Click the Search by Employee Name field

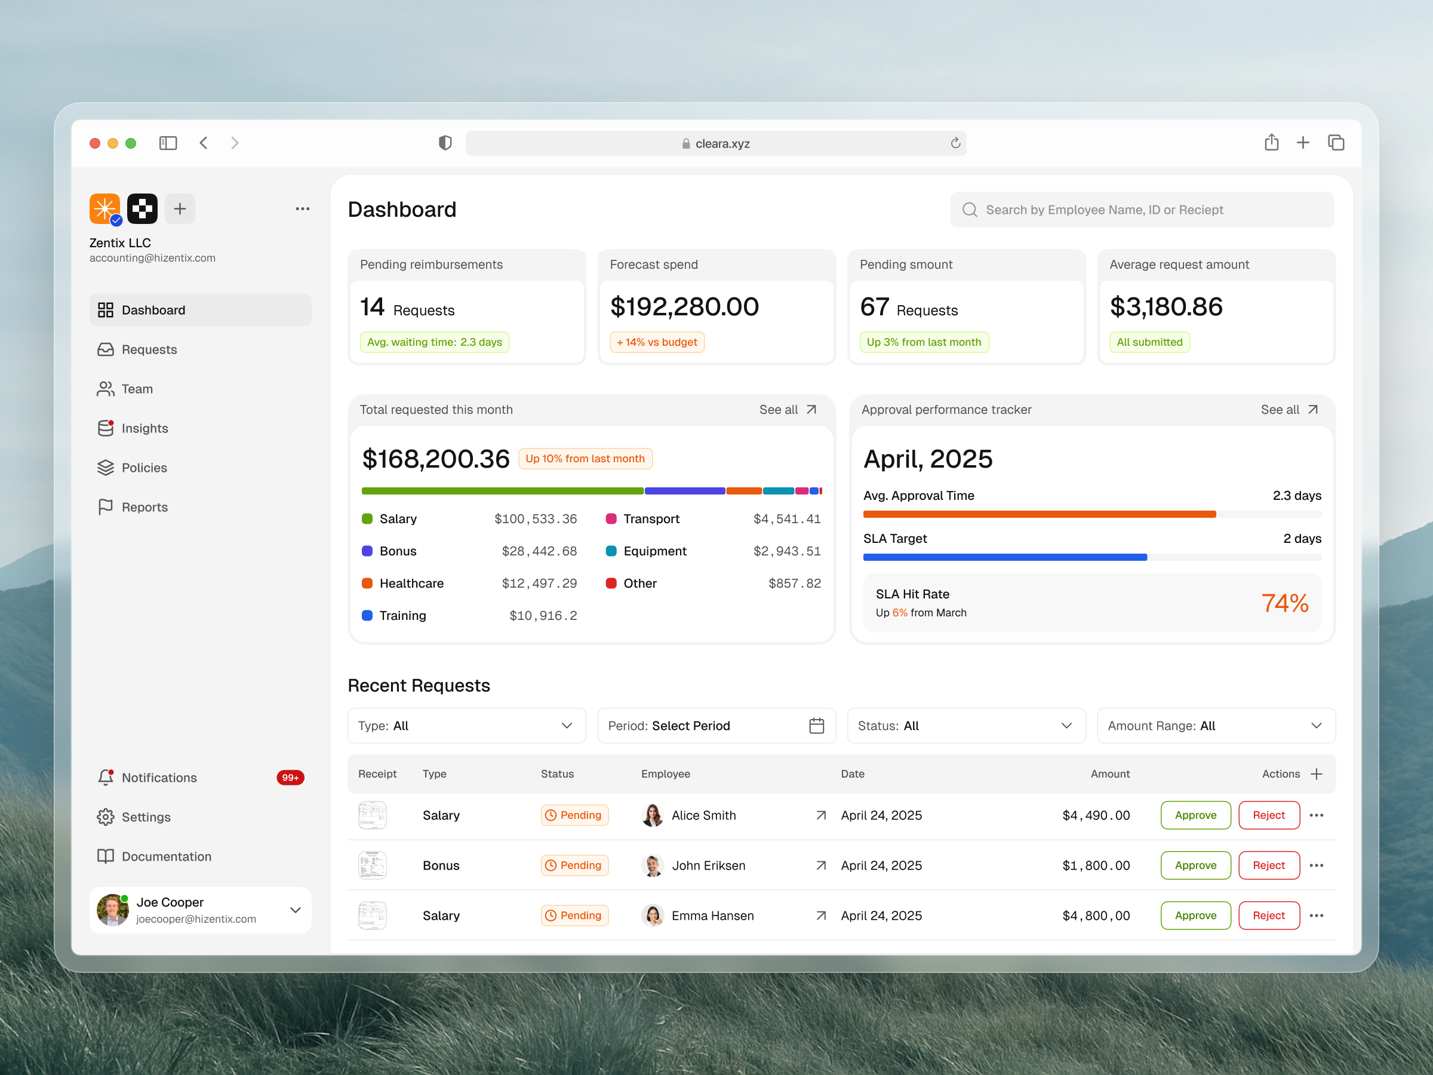[x=1142, y=209]
